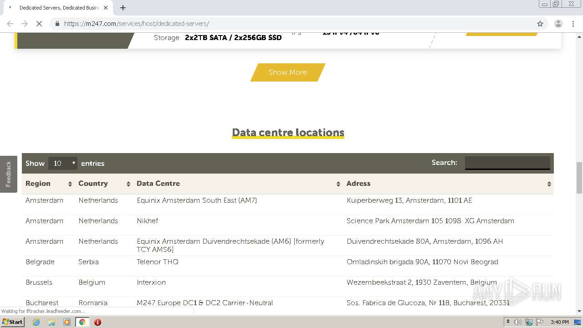
Task: Click the address bar URL
Action: pos(136,24)
